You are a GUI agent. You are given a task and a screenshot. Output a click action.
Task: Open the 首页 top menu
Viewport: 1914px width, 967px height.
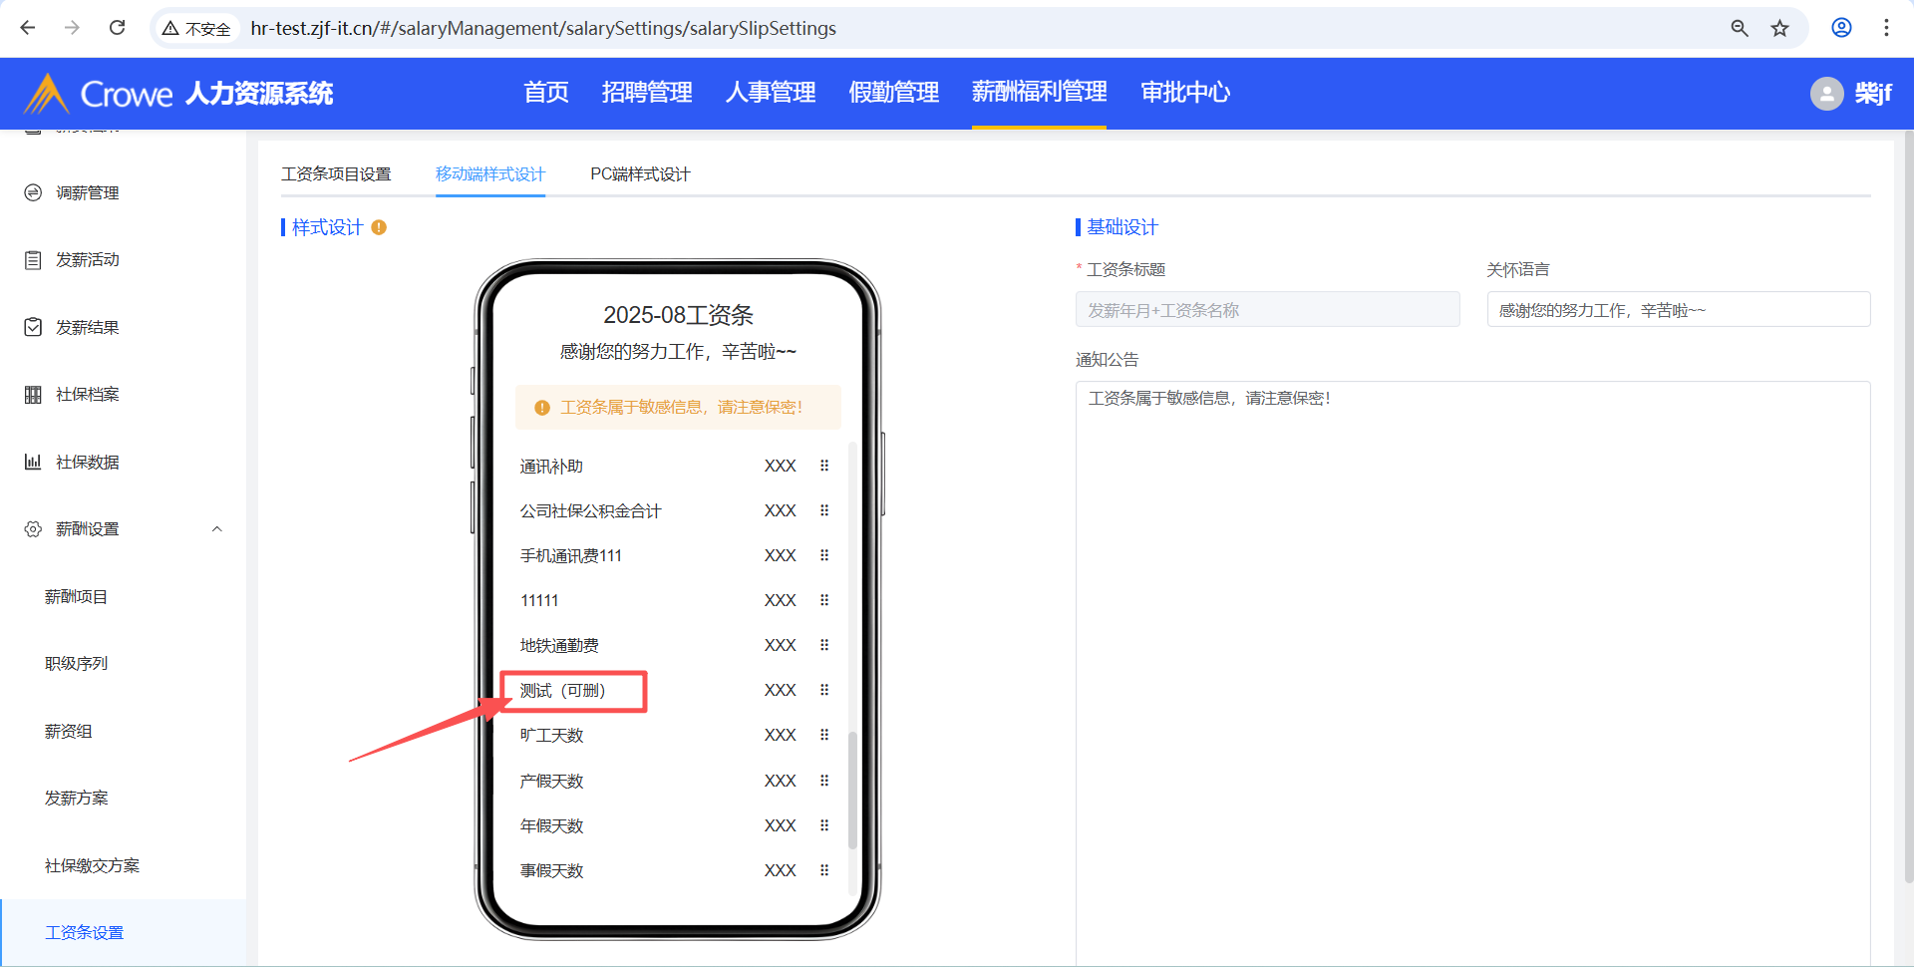[x=546, y=93]
